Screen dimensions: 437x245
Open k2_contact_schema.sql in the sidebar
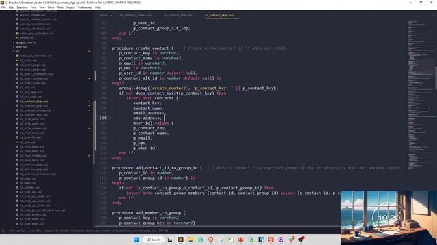click(x=36, y=110)
